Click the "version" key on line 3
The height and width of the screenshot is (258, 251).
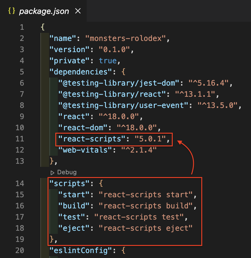click(x=69, y=50)
